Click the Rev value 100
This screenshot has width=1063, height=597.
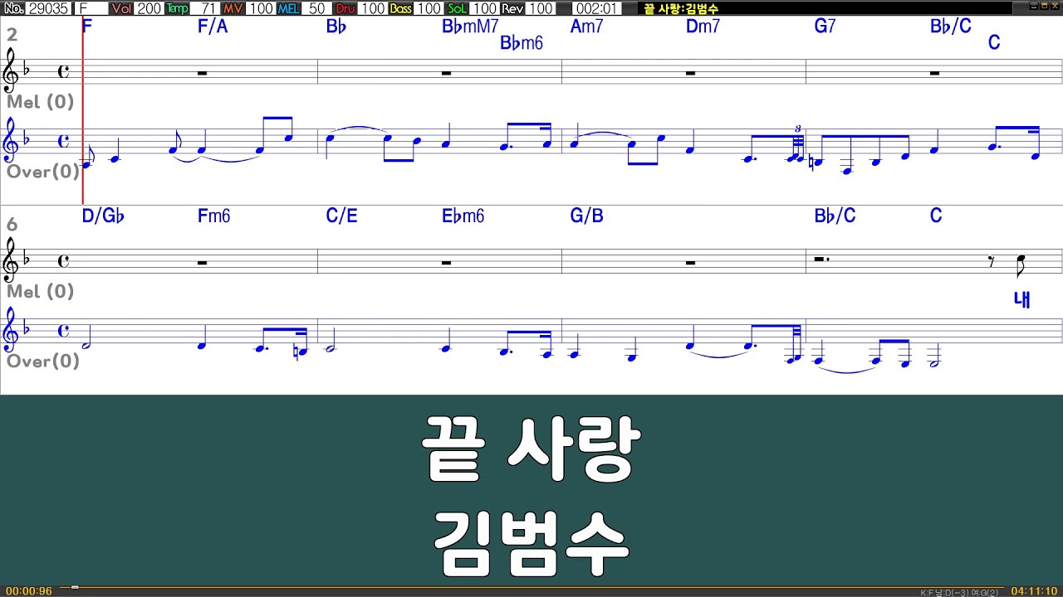[540, 8]
